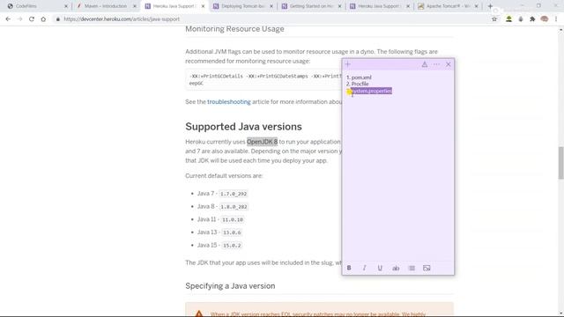564x317 pixels.
Task: Close the Apache Tomcat tab
Action: (476, 6)
